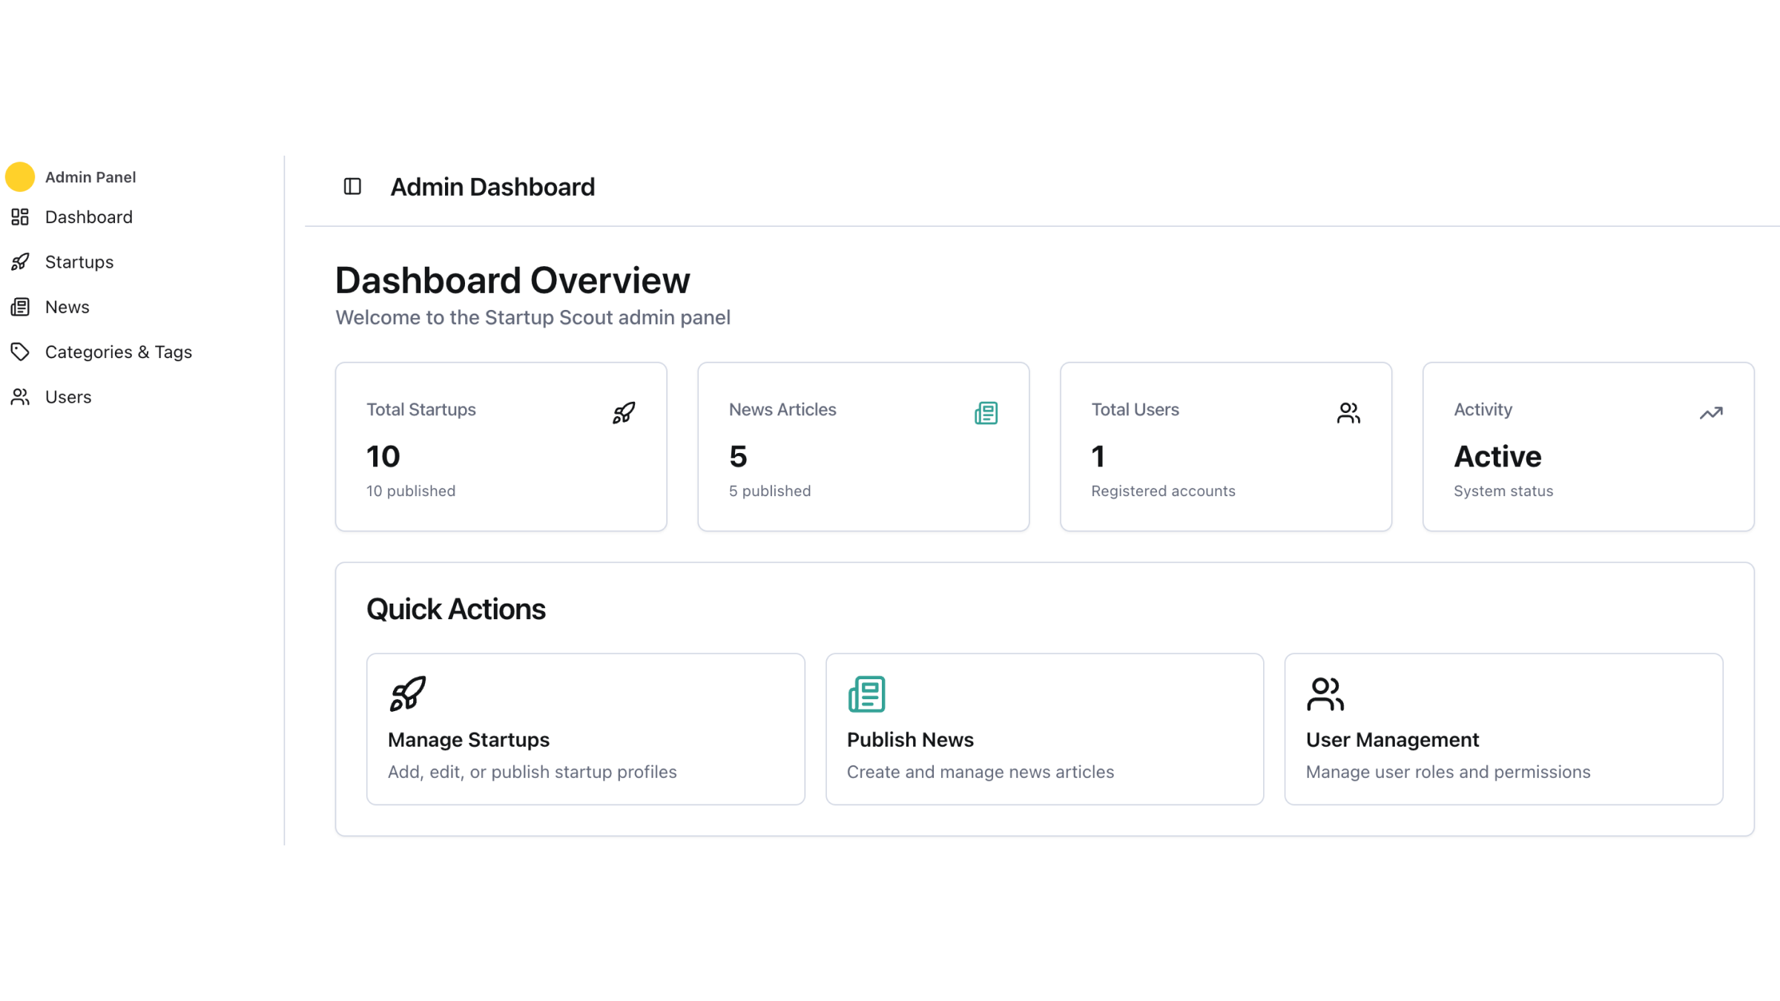Viewport: 1780px width, 1001px height.
Task: Open the Dashboard menu item
Action: click(x=89, y=217)
